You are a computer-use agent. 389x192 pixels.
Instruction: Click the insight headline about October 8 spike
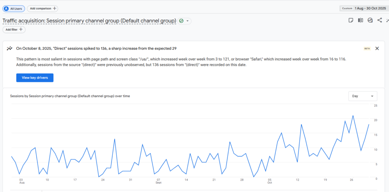(x=96, y=48)
